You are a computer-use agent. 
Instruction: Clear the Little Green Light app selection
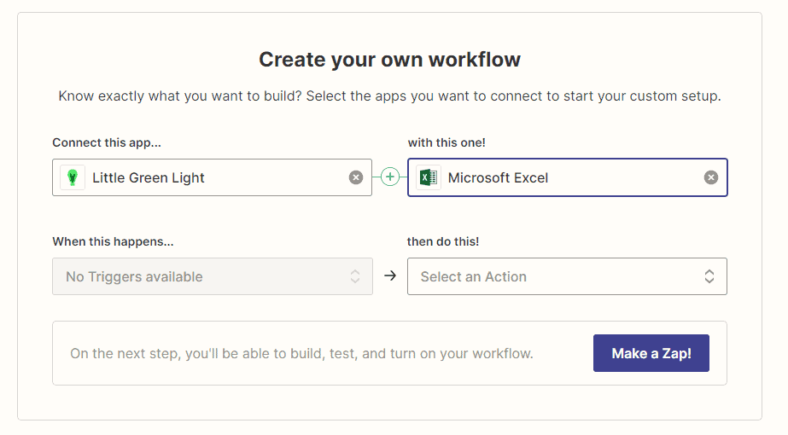coord(356,177)
